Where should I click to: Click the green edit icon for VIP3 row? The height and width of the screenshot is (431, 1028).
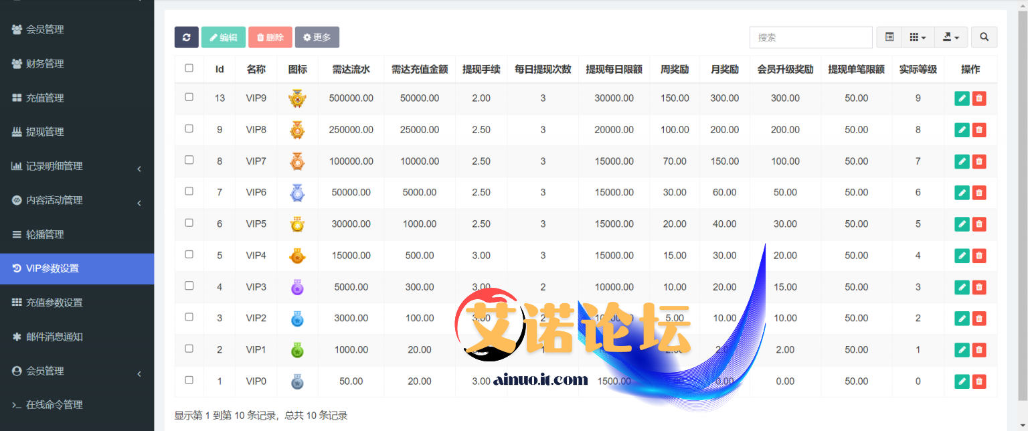pyautogui.click(x=962, y=287)
